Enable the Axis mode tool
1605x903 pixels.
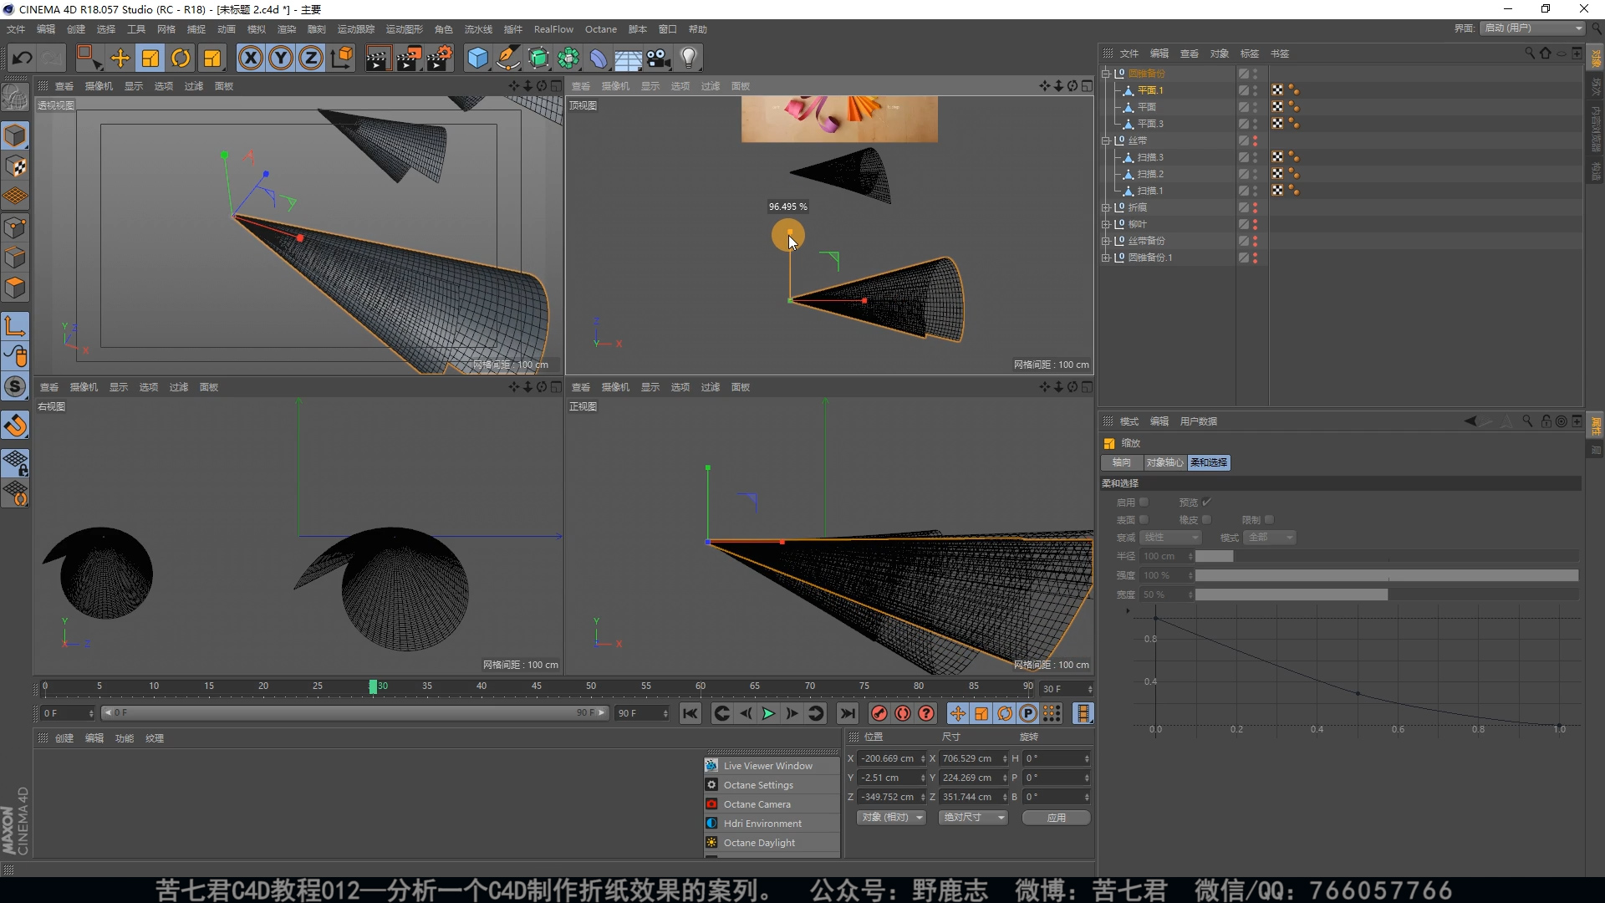15,325
